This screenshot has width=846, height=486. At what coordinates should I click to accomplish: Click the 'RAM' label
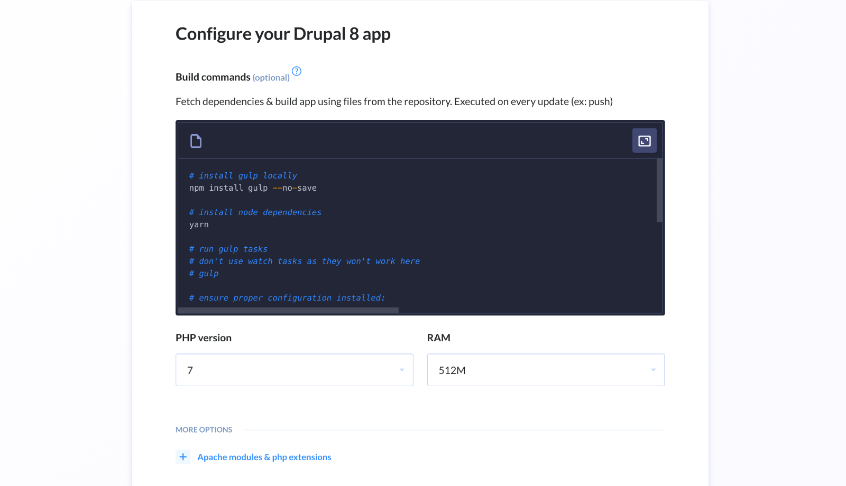click(x=439, y=338)
